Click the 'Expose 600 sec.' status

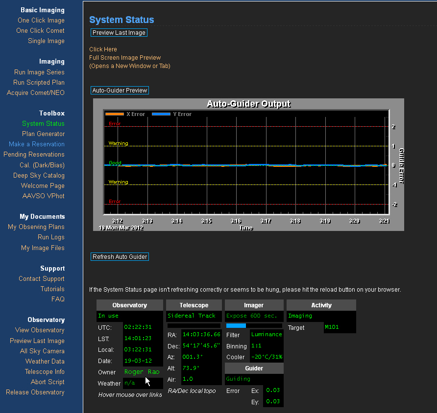tap(252, 316)
